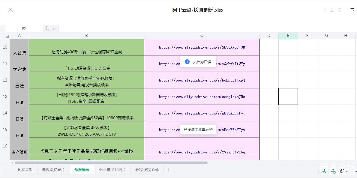357x178 pixels.
Task: Click the horizontal scrollbar thumb
Action: pyautogui.click(x=111, y=163)
